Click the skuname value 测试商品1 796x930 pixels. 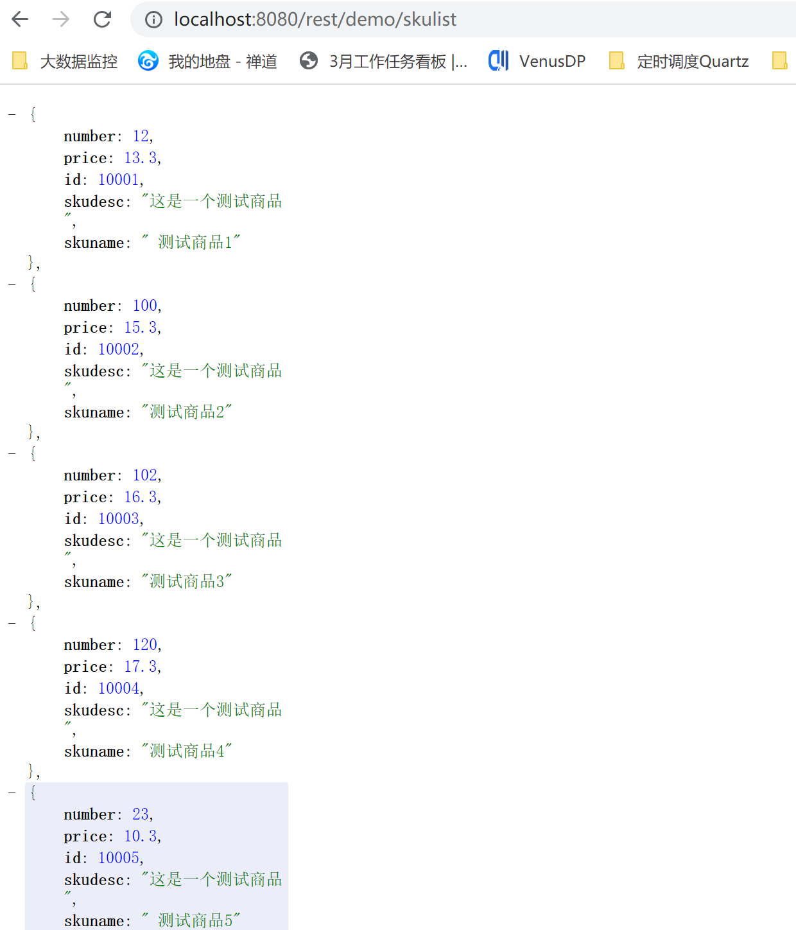[191, 243]
